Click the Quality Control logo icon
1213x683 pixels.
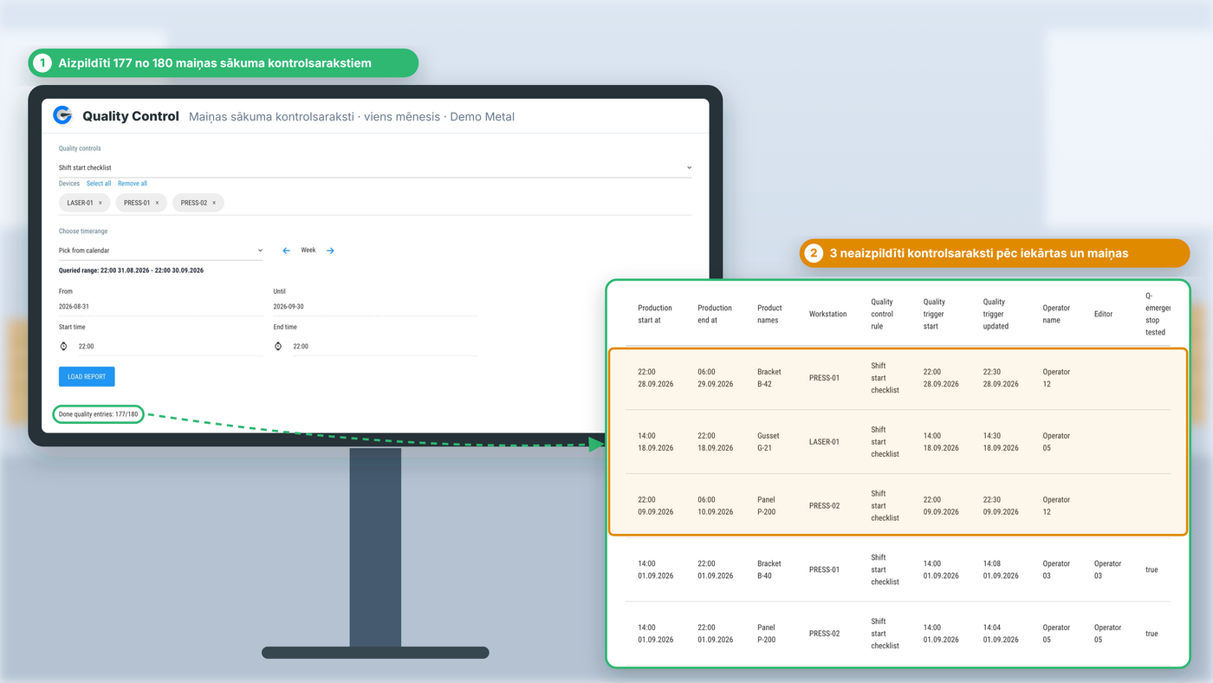click(62, 115)
